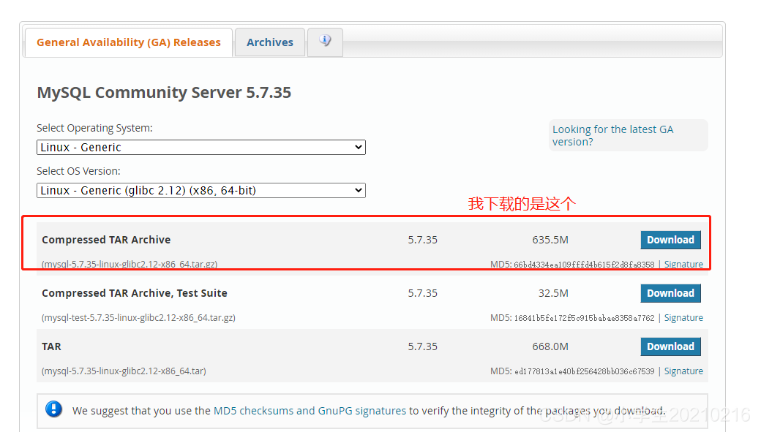This screenshot has height=432, width=761.
Task: Switch to the Archives tab
Action: coord(269,42)
